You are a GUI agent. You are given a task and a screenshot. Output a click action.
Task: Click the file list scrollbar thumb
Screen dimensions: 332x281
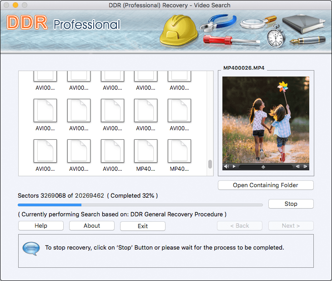point(210,164)
